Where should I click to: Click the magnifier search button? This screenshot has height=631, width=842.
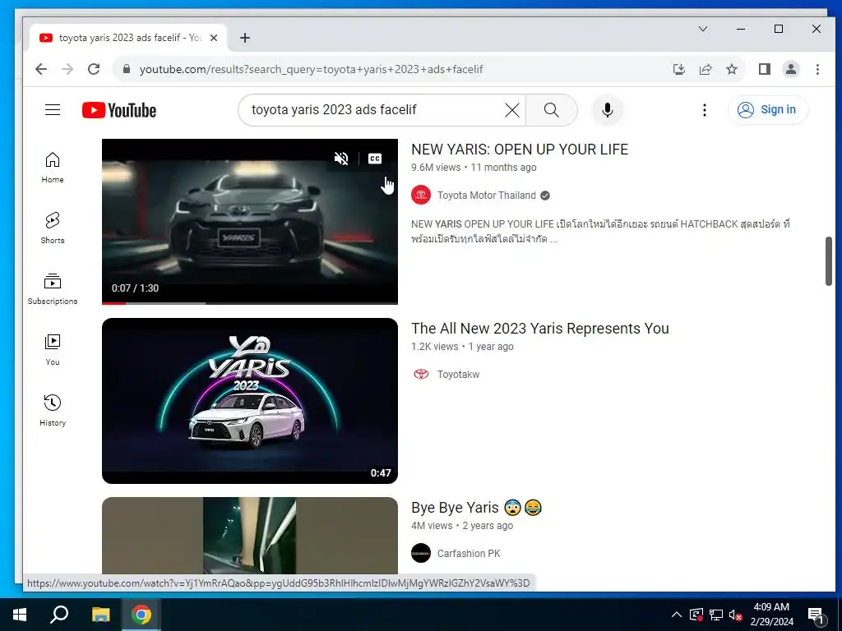tap(552, 110)
